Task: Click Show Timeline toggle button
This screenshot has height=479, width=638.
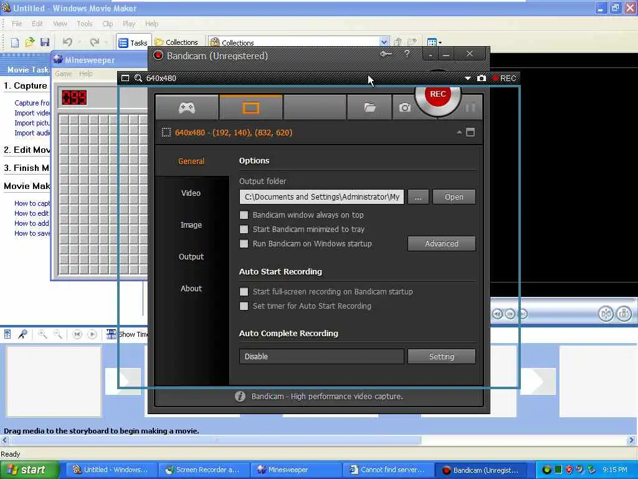Action: coord(127,334)
